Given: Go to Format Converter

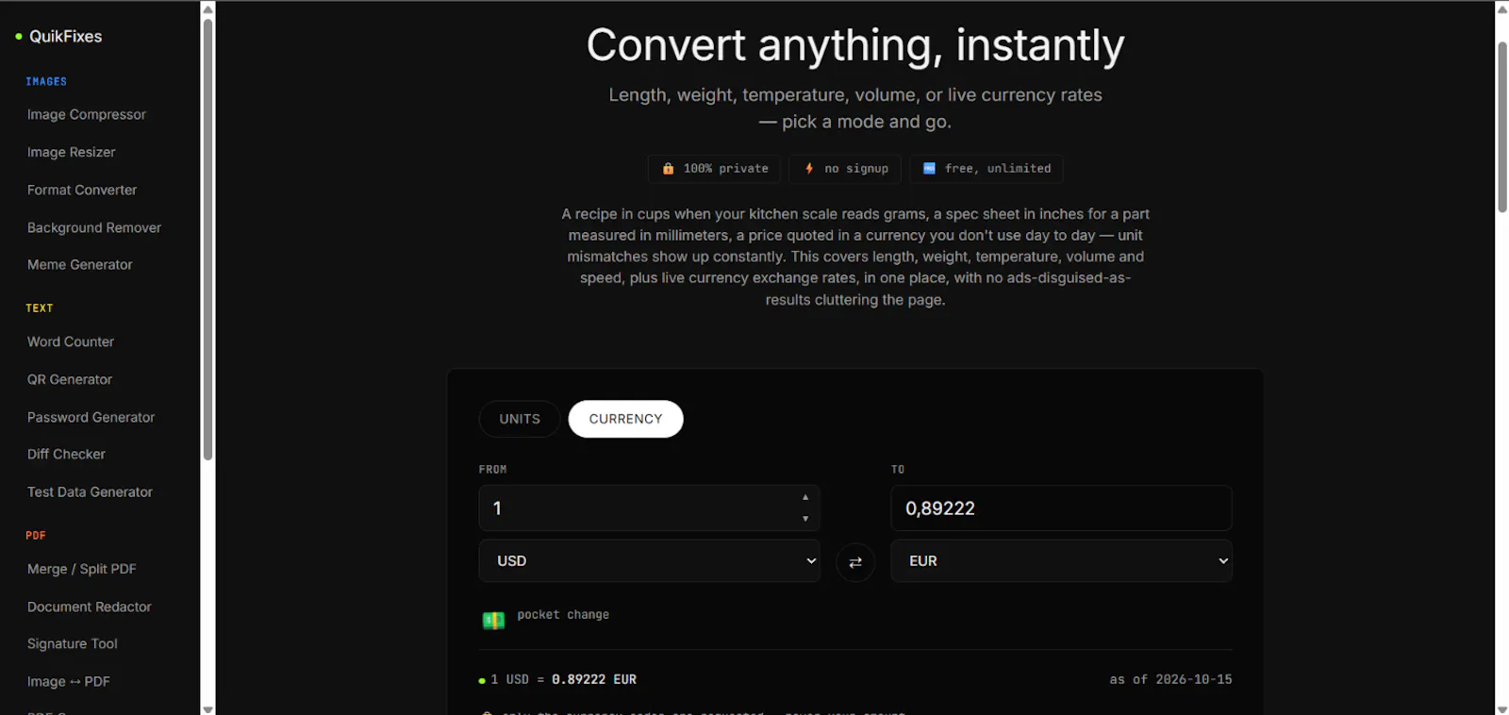Looking at the screenshot, I should click(x=82, y=190).
